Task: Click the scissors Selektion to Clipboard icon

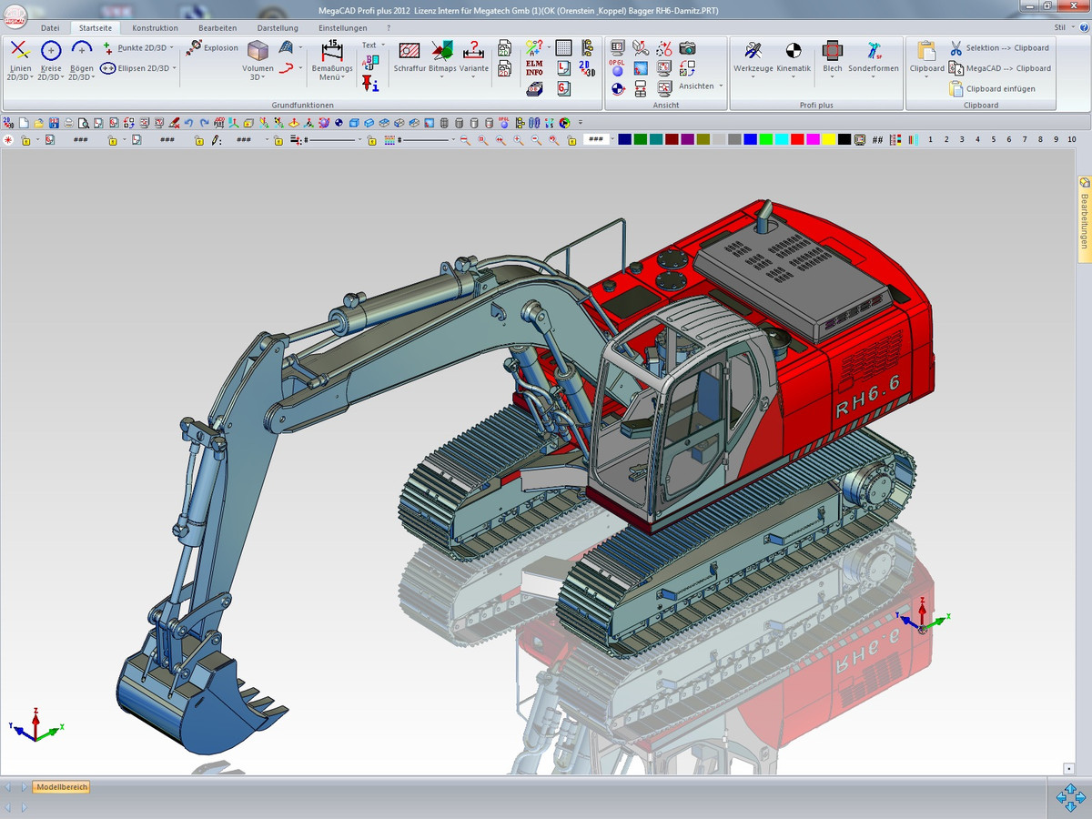Action: click(956, 47)
